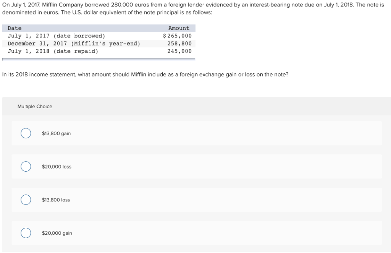
Task: Select the "$20,000 loss" radio button
Action: [26, 167]
